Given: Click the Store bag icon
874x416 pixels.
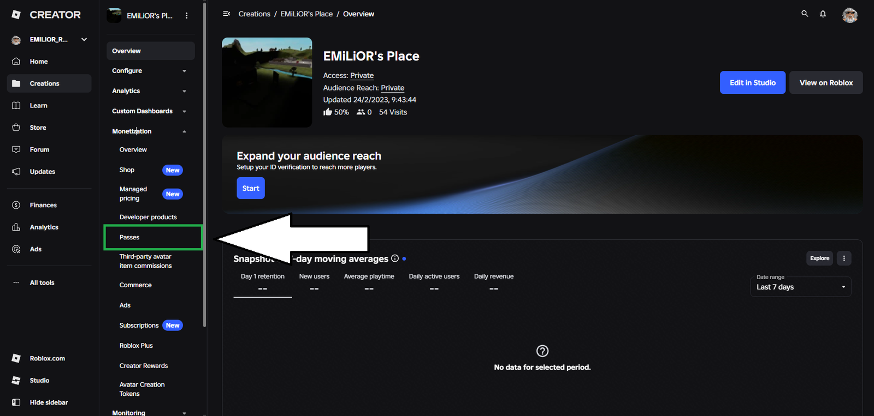Looking at the screenshot, I should pyautogui.click(x=16, y=127).
